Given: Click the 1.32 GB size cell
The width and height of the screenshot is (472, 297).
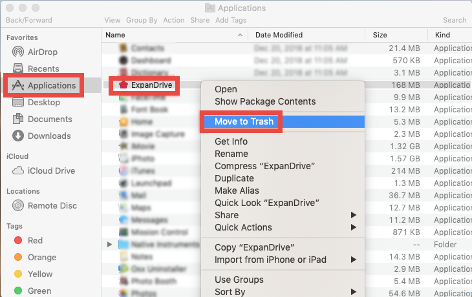Looking at the screenshot, I should (x=405, y=147).
